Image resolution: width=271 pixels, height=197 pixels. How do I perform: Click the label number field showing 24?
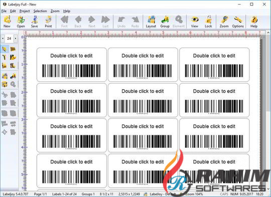(9, 38)
